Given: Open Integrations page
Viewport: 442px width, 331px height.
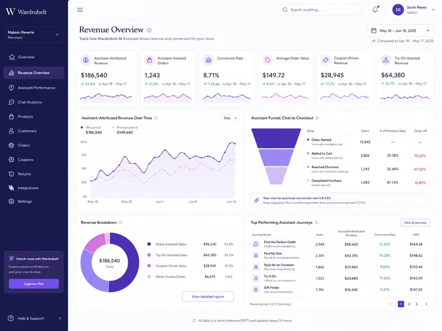Looking at the screenshot, I should tap(34, 188).
